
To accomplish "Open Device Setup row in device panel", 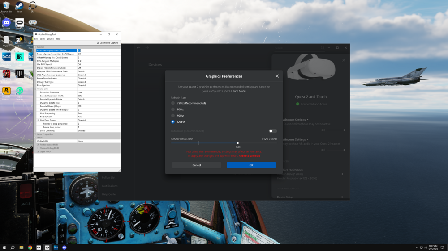I will [310, 197].
